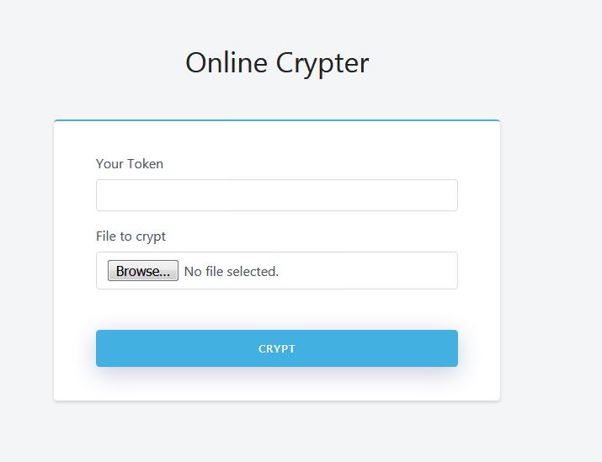
Task: Click the blue CRYPT button
Action: click(x=276, y=348)
